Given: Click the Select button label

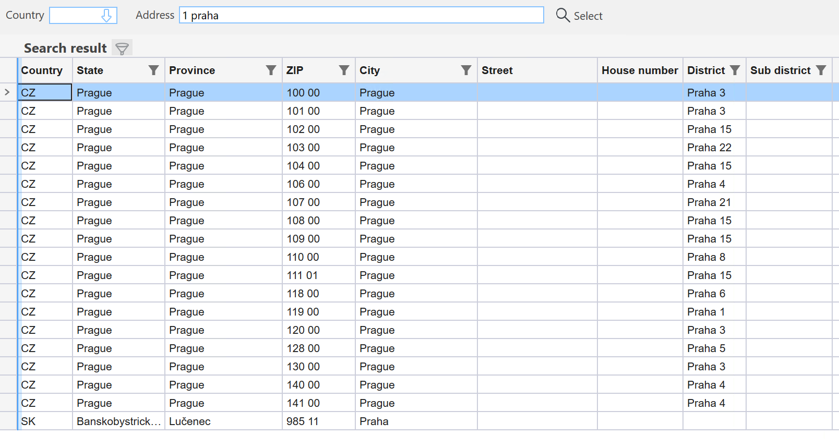Looking at the screenshot, I should (588, 16).
